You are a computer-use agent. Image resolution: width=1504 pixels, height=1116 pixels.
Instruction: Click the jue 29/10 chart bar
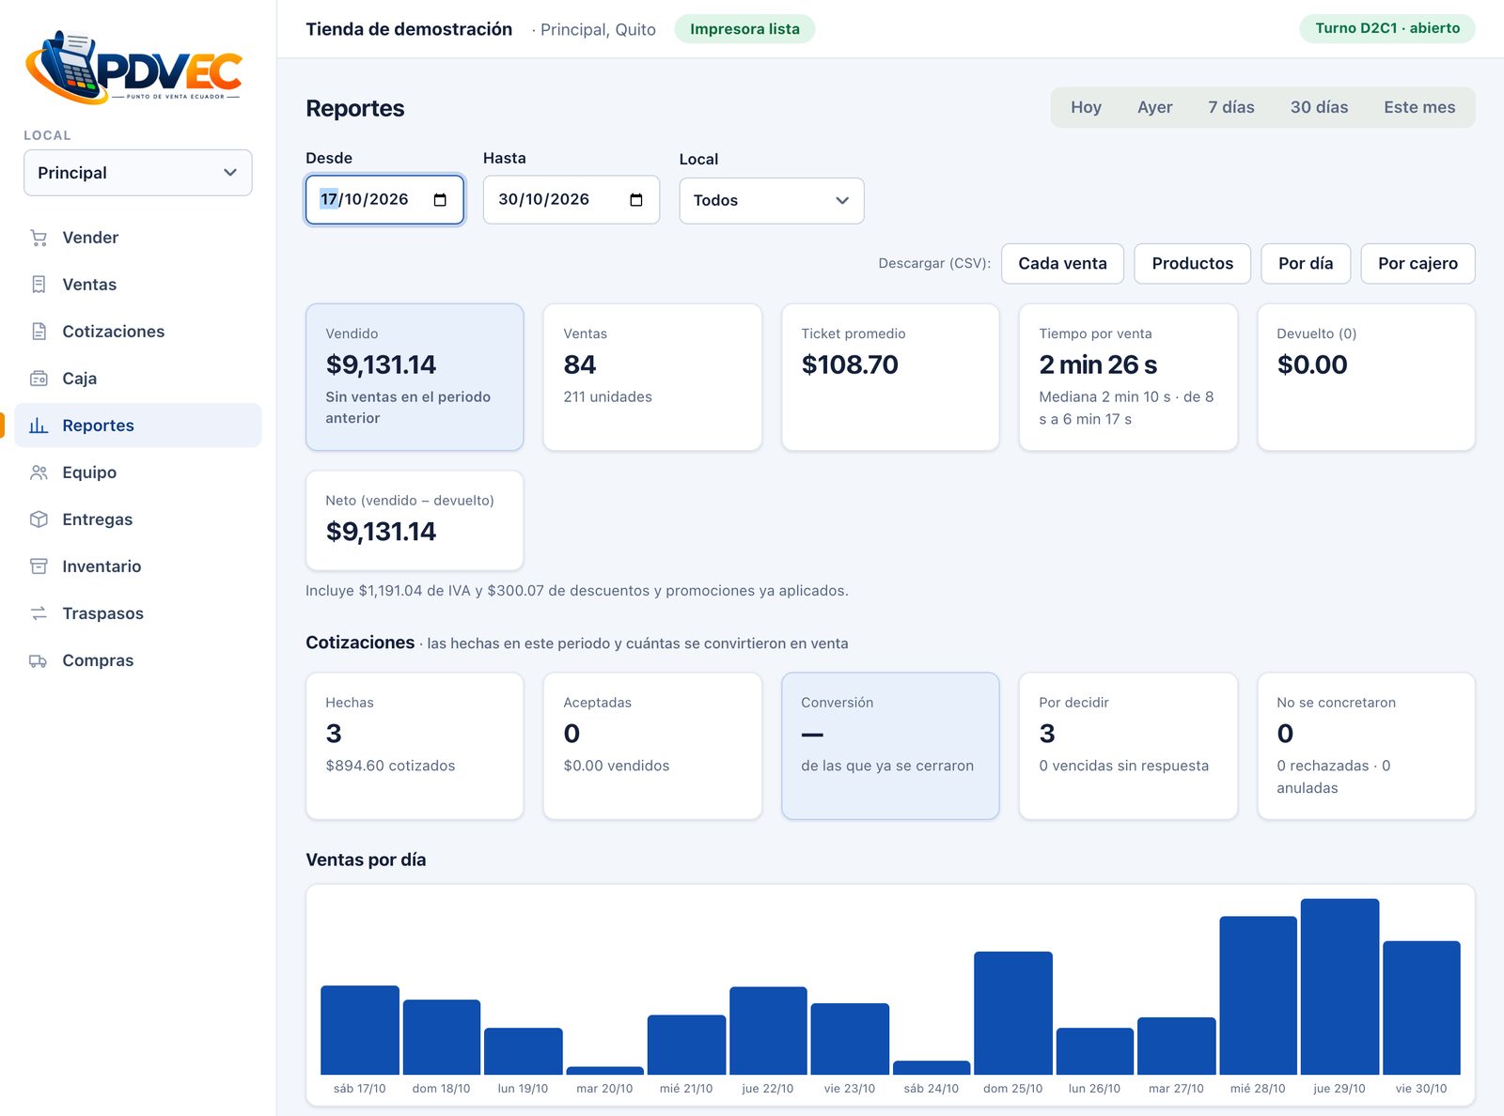tap(1339, 986)
